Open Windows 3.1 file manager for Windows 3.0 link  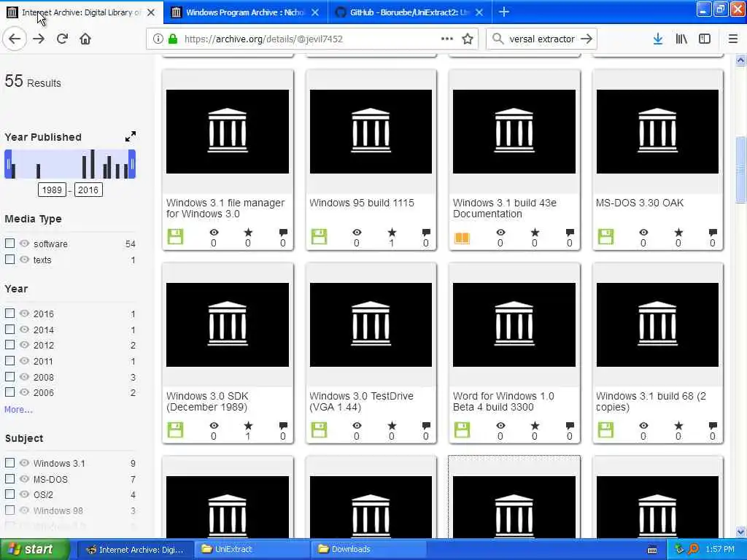point(225,208)
